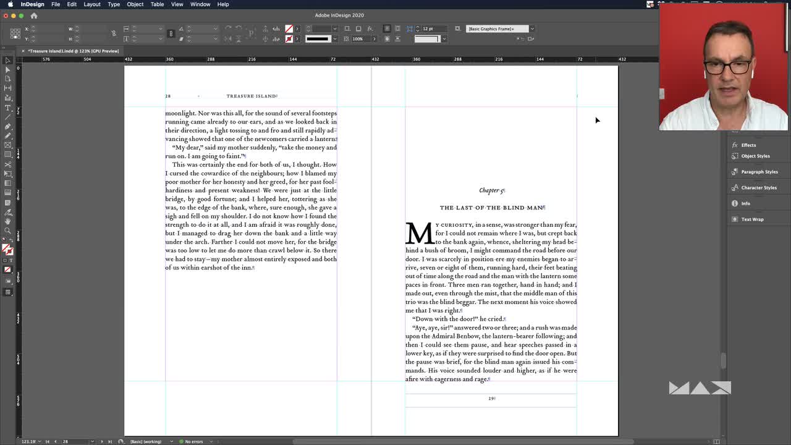
Task: Select the Rectangle Frame tool
Action: point(7,145)
